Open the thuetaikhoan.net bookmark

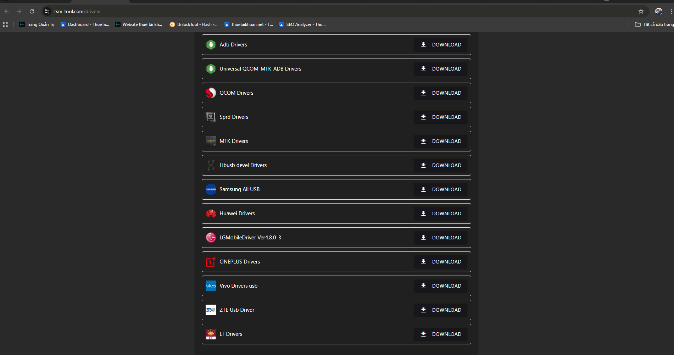249,24
